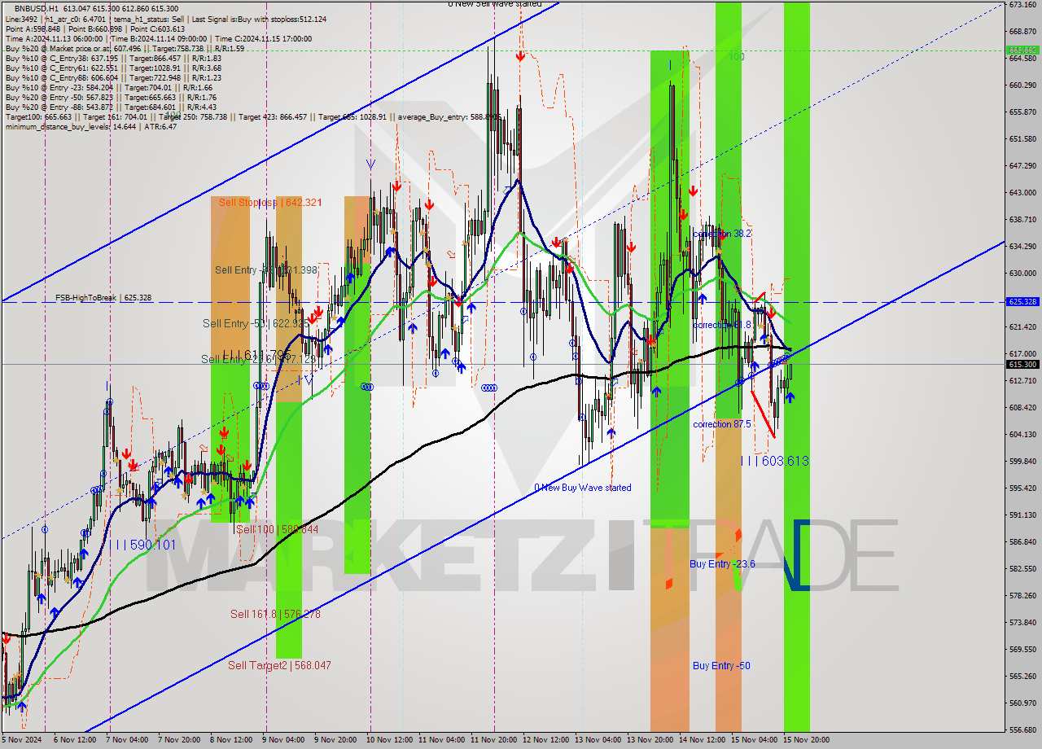Click the 'C_Entry88: 606.604' line
1042x749 pixels.
tap(112, 77)
